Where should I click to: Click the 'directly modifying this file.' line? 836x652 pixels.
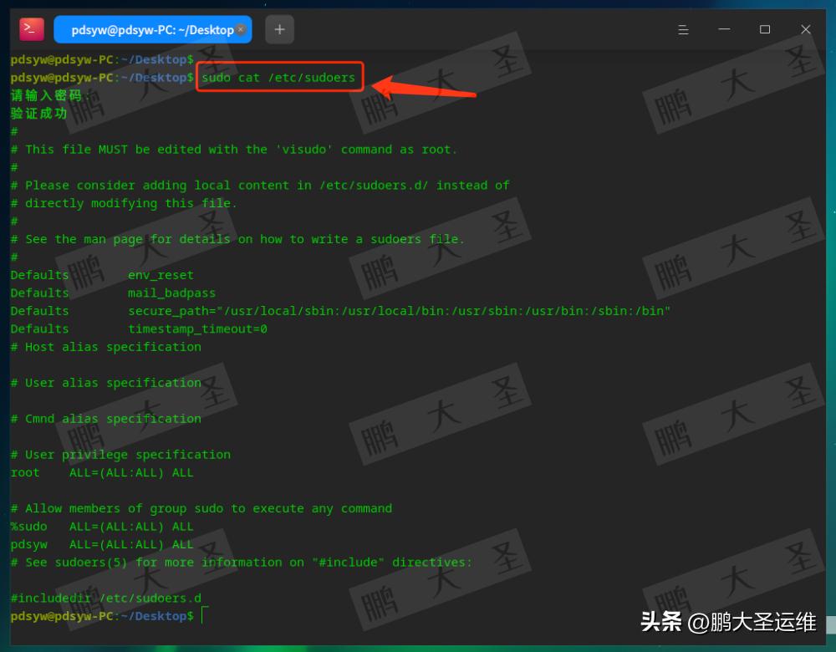click(123, 204)
